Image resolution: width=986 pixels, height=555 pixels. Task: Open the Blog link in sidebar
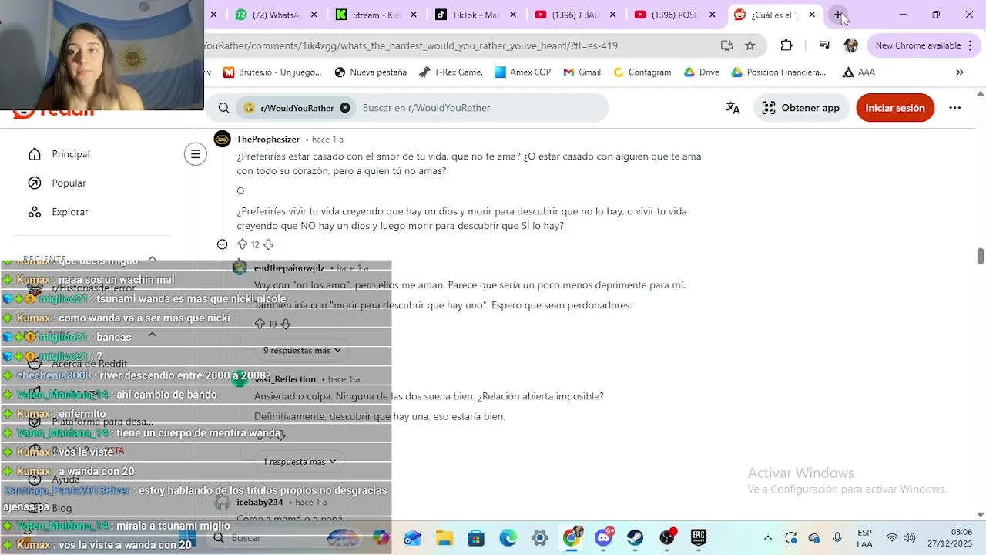coord(62,508)
